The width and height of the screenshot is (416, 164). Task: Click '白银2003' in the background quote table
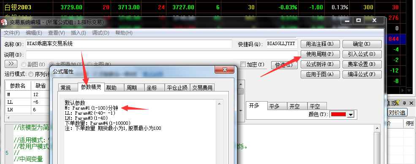pyautogui.click(x=18, y=7)
